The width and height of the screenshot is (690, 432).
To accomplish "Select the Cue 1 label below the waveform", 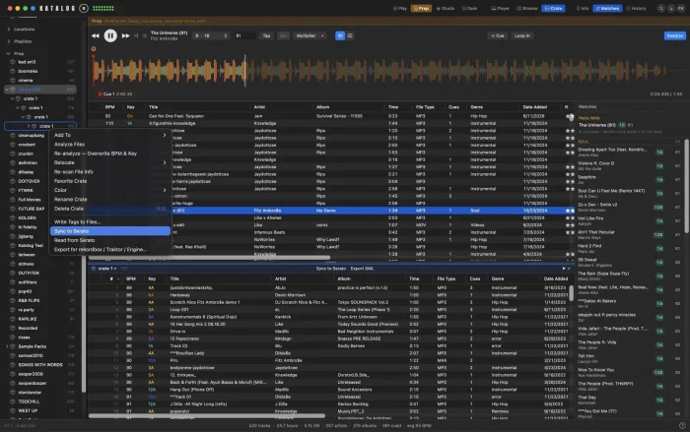I will 115,94.
